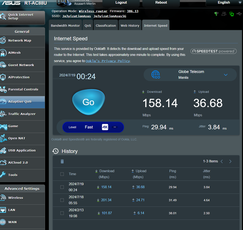Switch to the Web History tab
This screenshot has width=243, height=230.
point(130,25)
